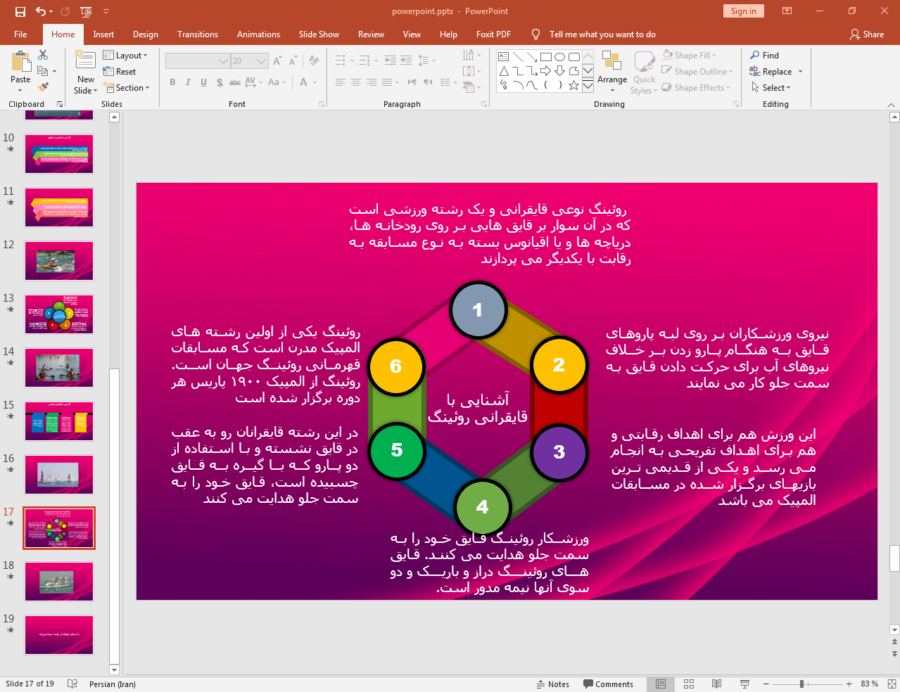Click the Tell me lightbulb icon
This screenshot has width=900, height=692.
(536, 34)
